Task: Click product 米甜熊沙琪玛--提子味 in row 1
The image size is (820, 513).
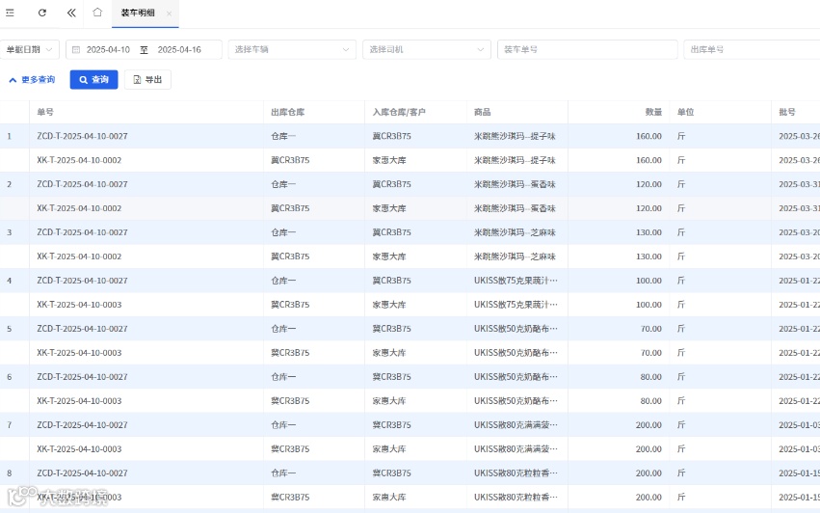Action: coord(515,136)
